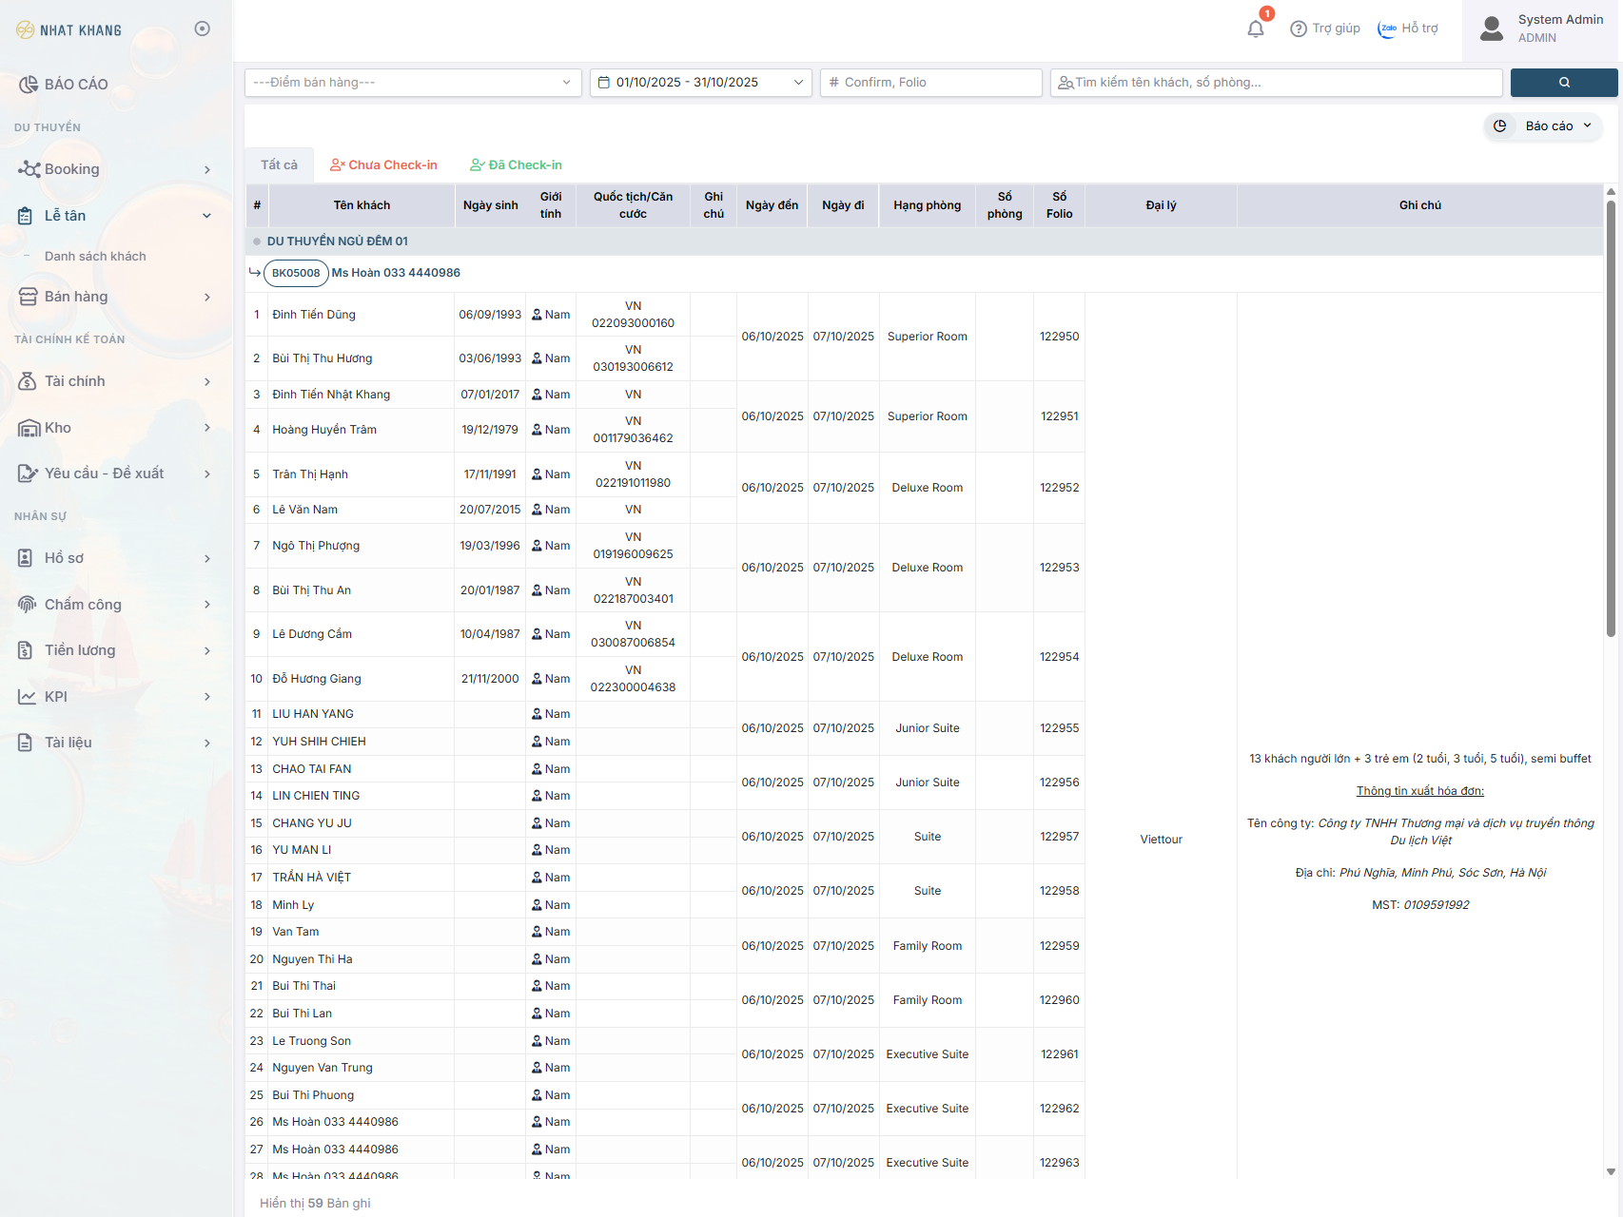
Task: Click the System Admin avatar icon
Action: point(1492,29)
